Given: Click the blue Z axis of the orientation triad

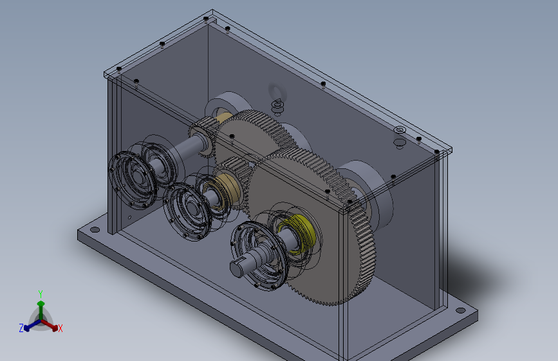Looking at the screenshot, I should 32,326.
